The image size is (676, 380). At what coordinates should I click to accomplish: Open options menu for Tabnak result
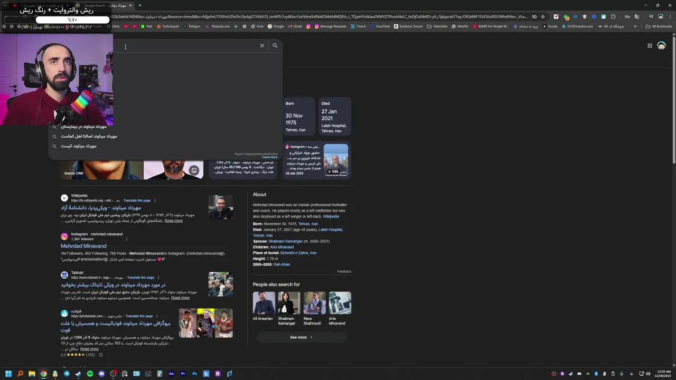pyautogui.click(x=158, y=278)
